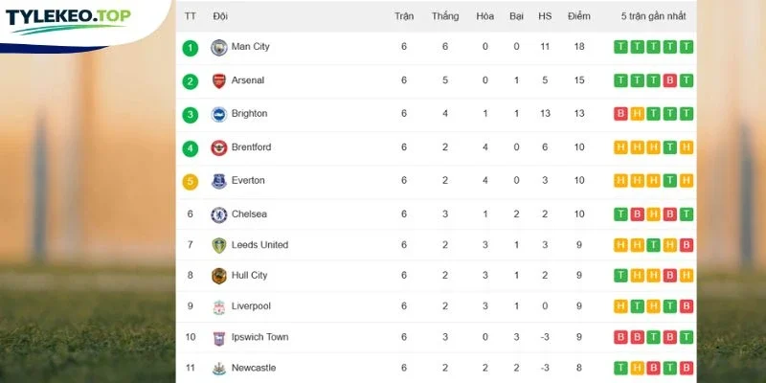Click the green rank 1 circle
The height and width of the screenshot is (383, 766).
(x=190, y=48)
